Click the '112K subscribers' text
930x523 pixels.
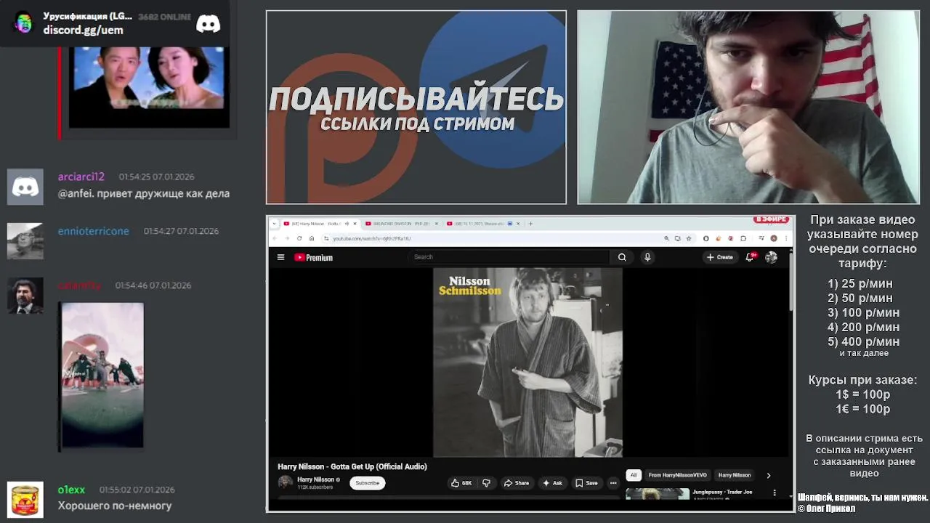point(315,487)
